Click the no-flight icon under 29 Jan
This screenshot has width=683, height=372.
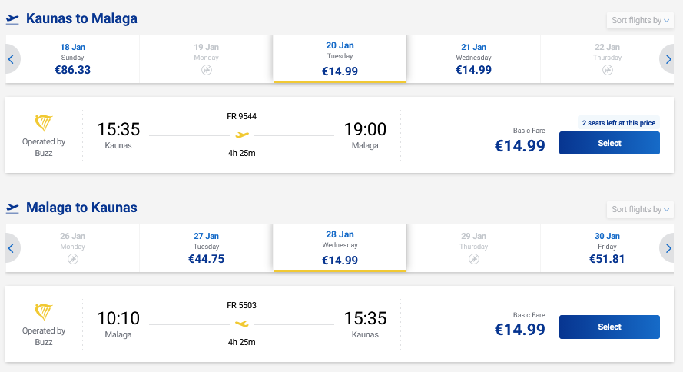[x=473, y=259]
